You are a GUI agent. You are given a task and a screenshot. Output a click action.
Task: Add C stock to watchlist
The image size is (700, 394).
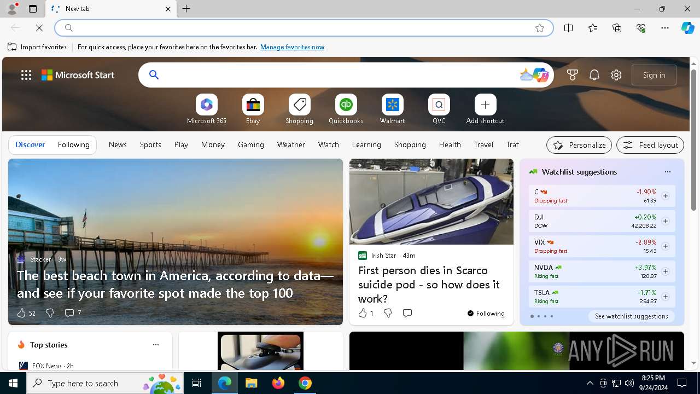[x=665, y=196]
